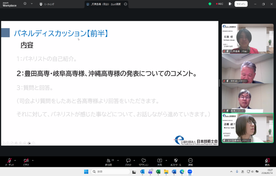Click the green encryption shield icon
Image resolution: width=276 pixels, height=176 pixels.
[210, 4]
